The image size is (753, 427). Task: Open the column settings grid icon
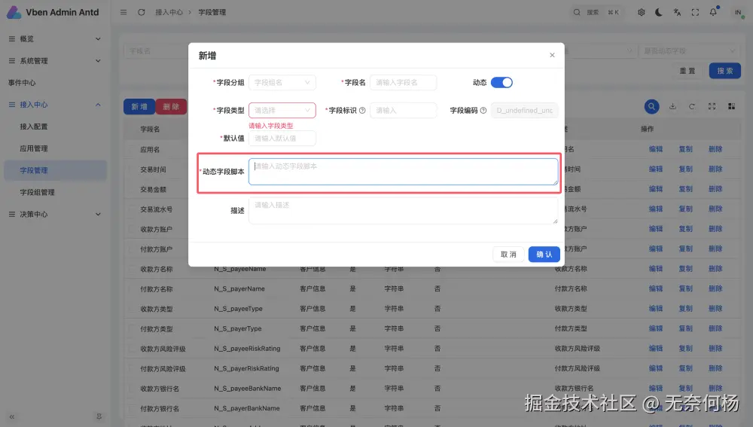point(731,107)
